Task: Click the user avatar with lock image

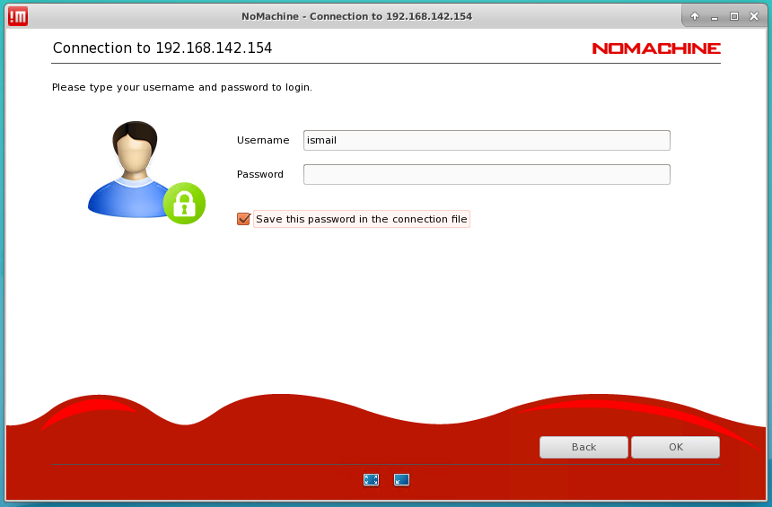Action: 146,173
